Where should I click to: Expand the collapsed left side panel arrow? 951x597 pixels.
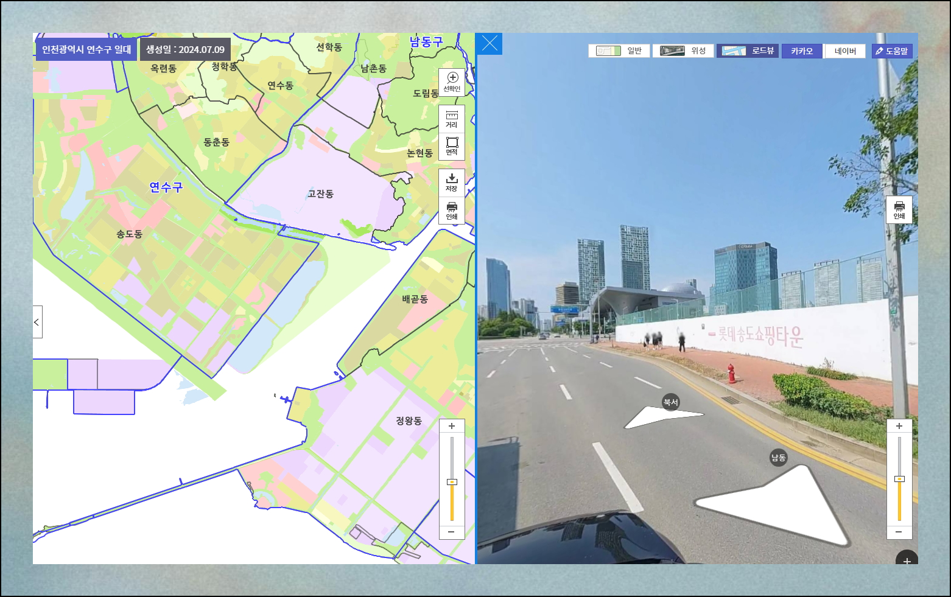pyautogui.click(x=37, y=322)
